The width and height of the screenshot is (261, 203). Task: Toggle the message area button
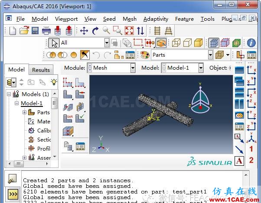[x=13, y=179]
